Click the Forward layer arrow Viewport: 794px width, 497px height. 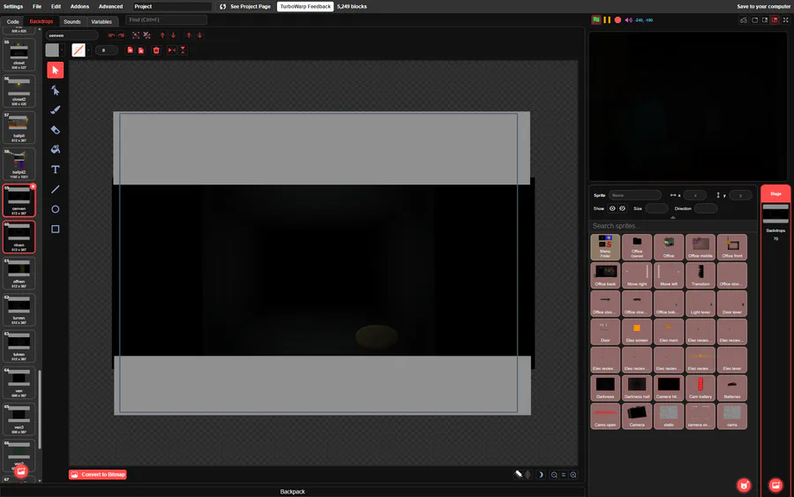pyautogui.click(x=162, y=35)
